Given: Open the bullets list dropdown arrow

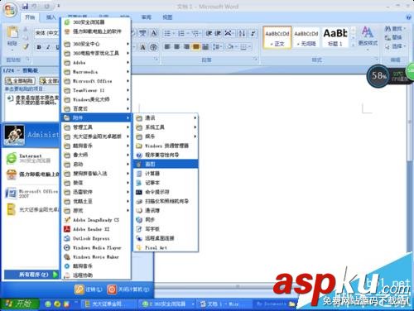Looking at the screenshot, I should point(174,34).
